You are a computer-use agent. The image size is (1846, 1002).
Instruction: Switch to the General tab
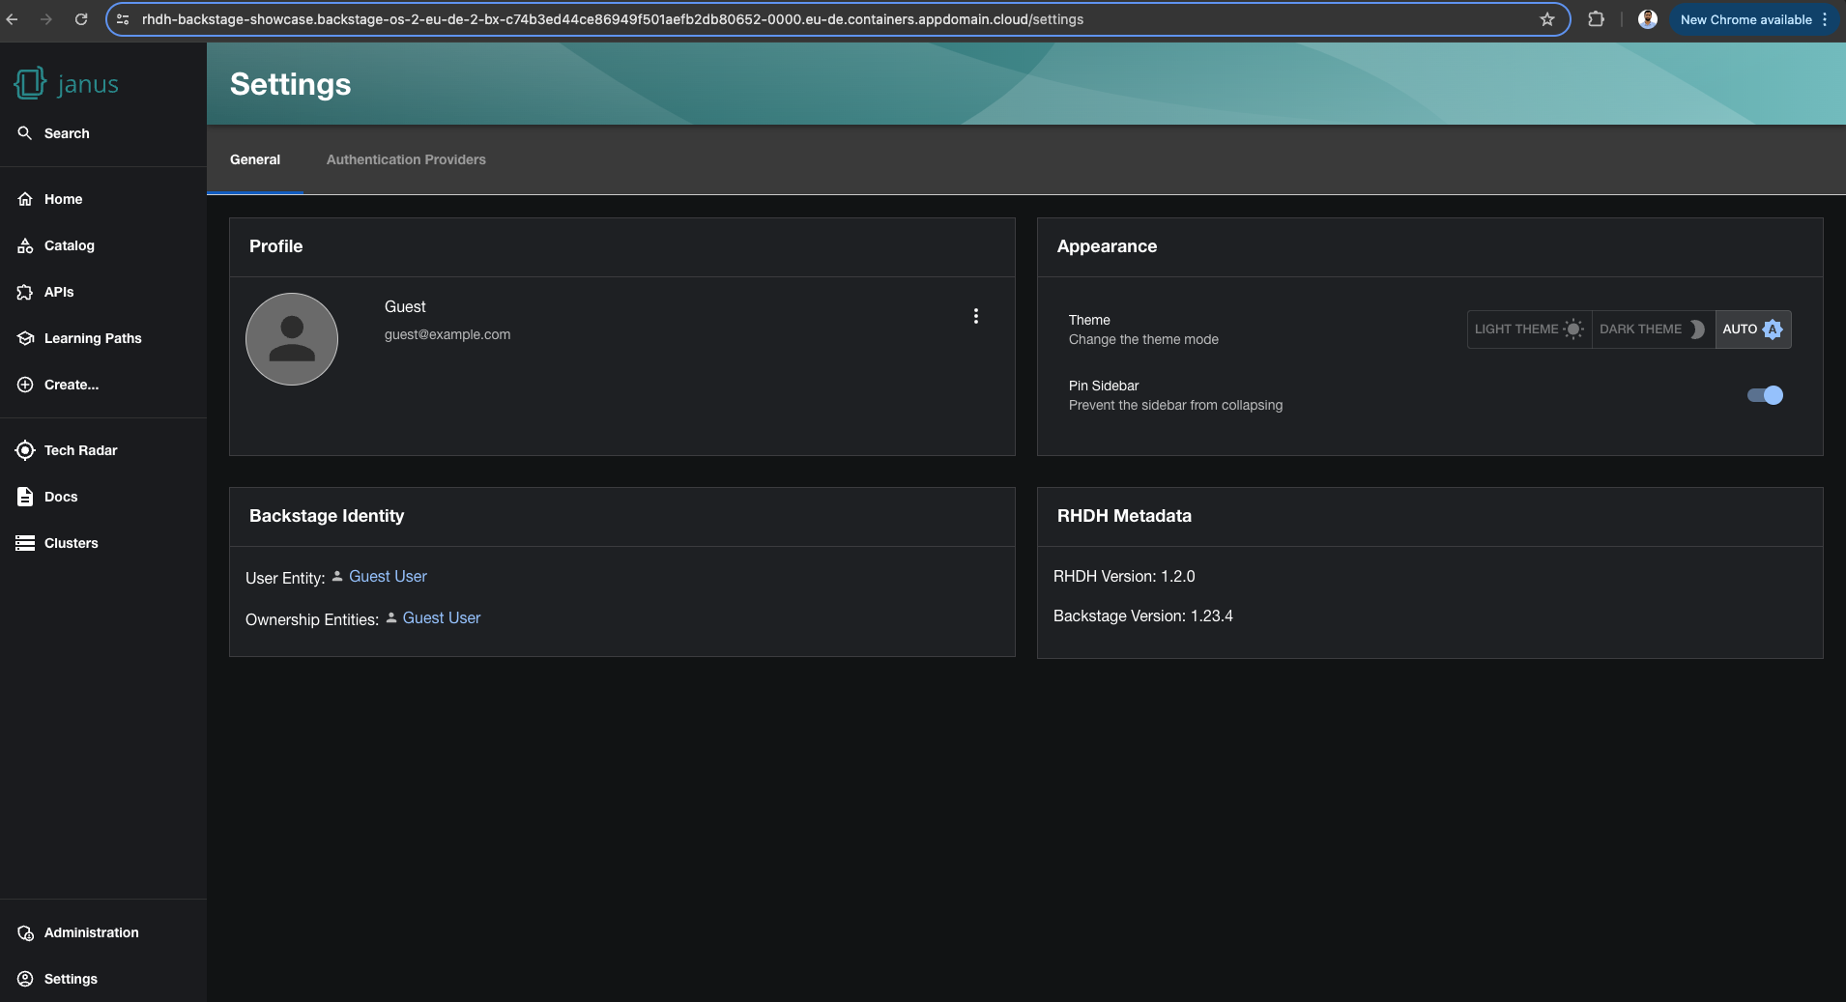coord(255,159)
